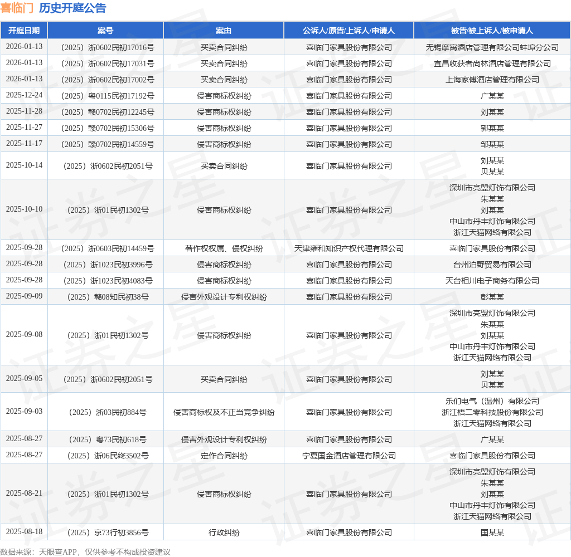Screen dimensions: 571x557
Task: Click defendant 邹某某
Action: pos(492,144)
